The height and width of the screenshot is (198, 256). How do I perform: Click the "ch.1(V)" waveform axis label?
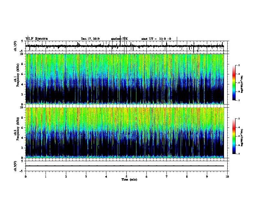click(16, 46)
